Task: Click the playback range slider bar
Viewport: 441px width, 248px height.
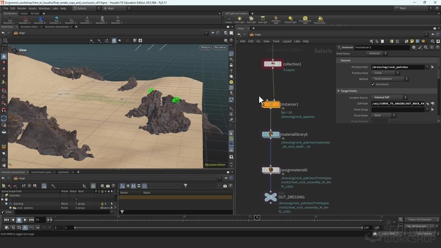Action: (218, 228)
